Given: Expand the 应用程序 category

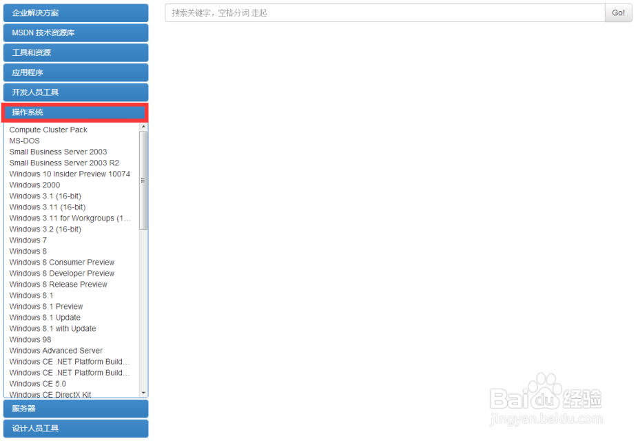Looking at the screenshot, I should tap(76, 72).
